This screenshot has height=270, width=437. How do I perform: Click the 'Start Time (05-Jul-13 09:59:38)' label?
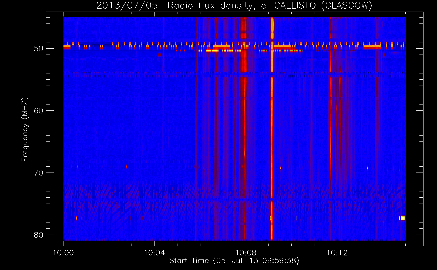[234, 261]
